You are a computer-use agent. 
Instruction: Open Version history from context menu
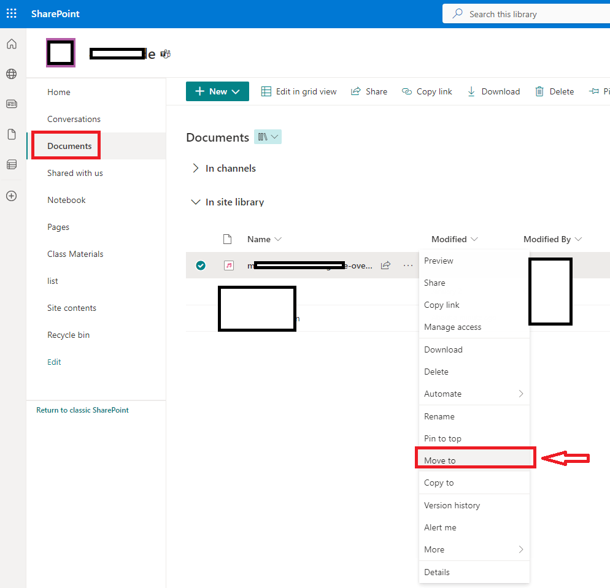474,505
